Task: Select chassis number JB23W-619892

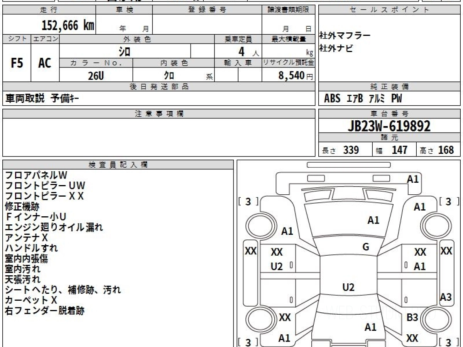Action: click(389, 126)
